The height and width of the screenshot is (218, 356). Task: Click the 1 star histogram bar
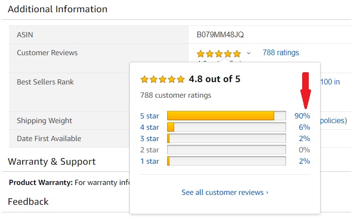pyautogui.click(x=226, y=161)
